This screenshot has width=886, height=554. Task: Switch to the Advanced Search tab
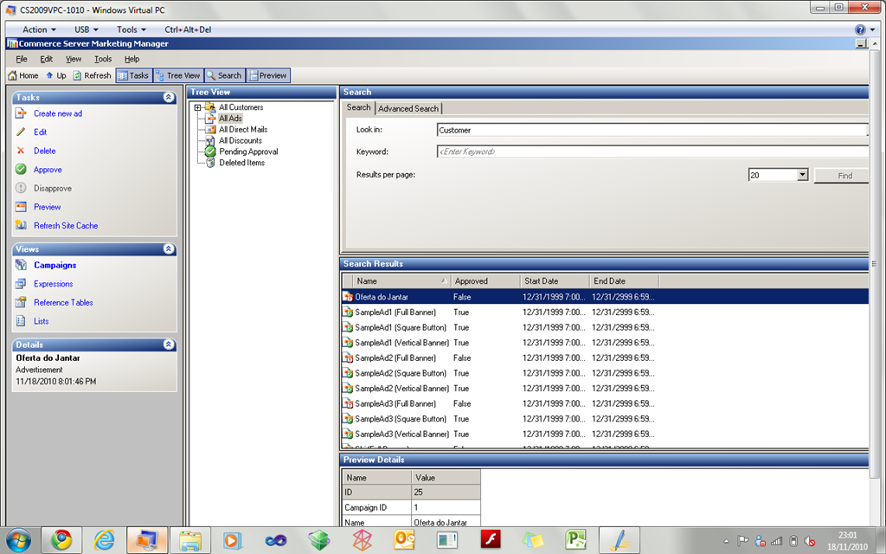click(x=408, y=108)
